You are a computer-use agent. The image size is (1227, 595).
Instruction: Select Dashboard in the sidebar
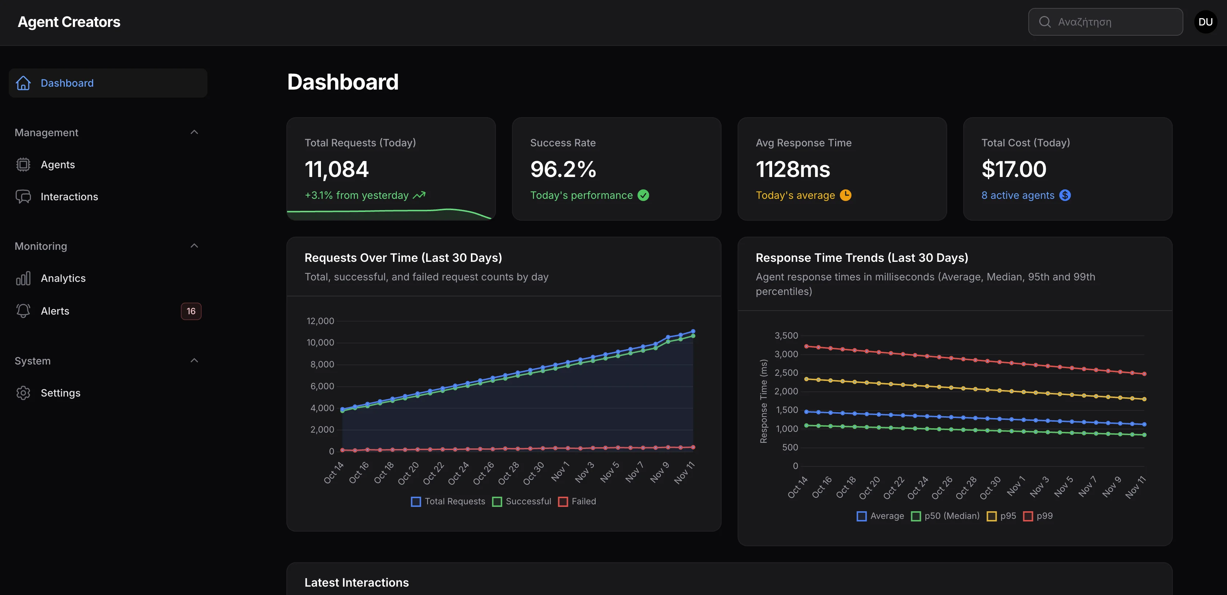(x=67, y=83)
